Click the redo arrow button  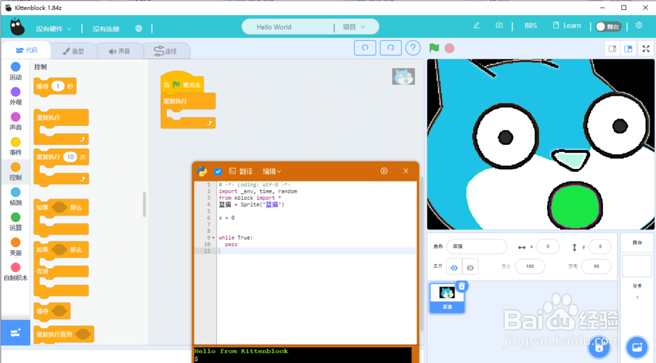tap(390, 48)
